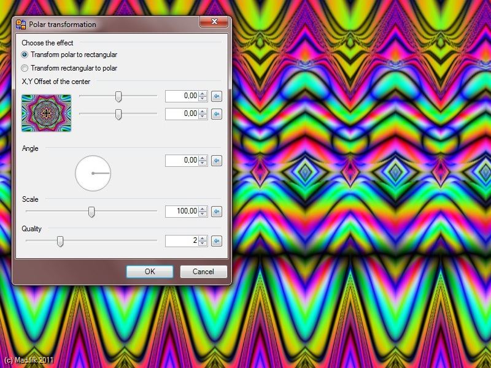Click the Polar transformation dialog title icon

(x=21, y=25)
